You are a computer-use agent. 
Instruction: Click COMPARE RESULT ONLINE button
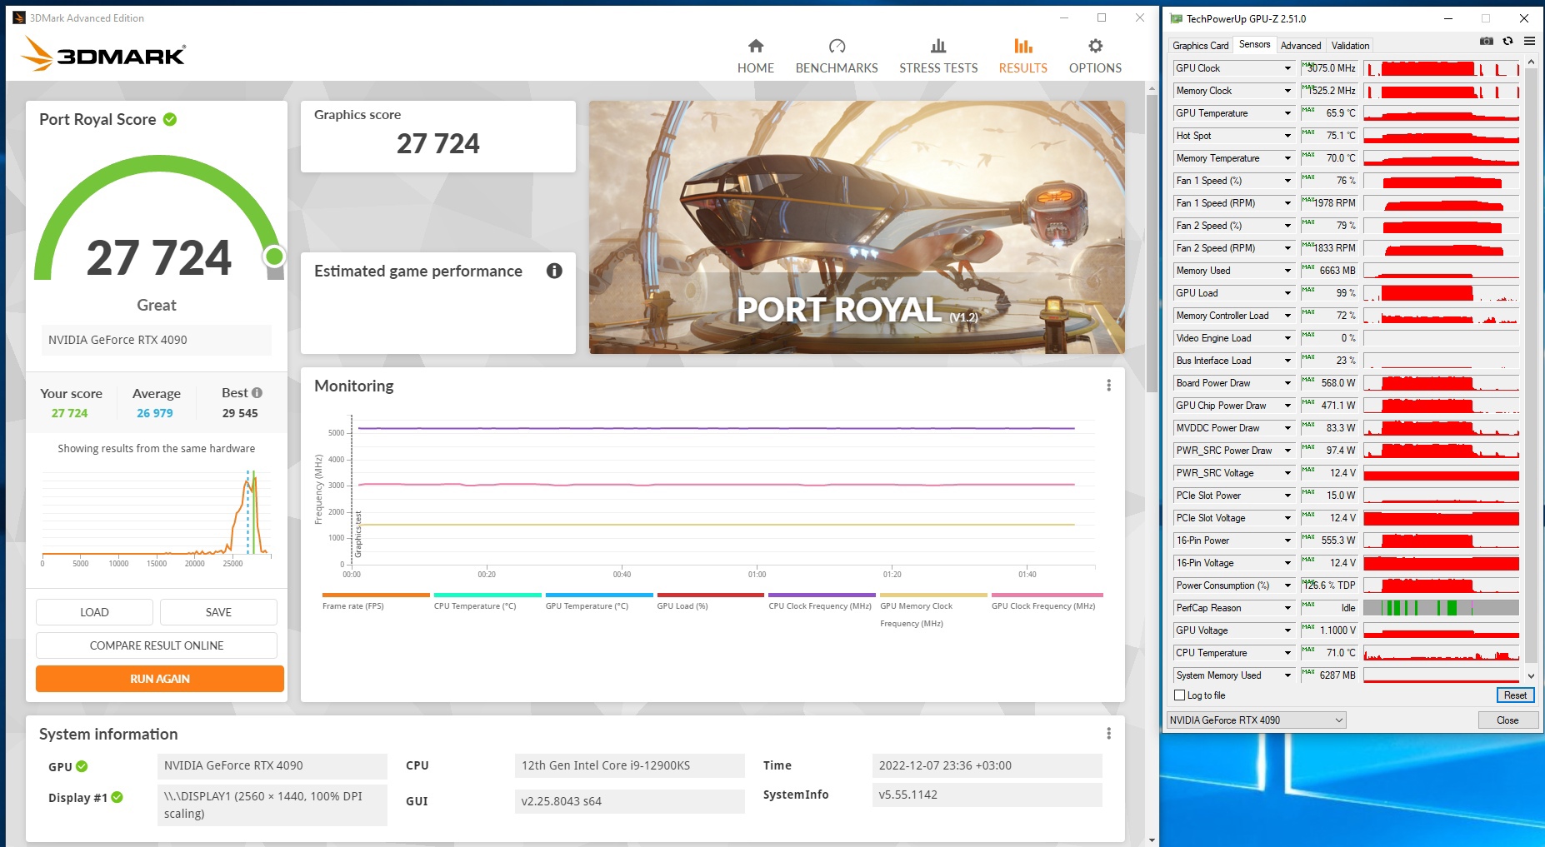point(157,645)
